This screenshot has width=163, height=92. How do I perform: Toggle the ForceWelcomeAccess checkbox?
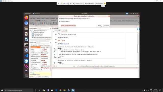[x=42, y=62]
